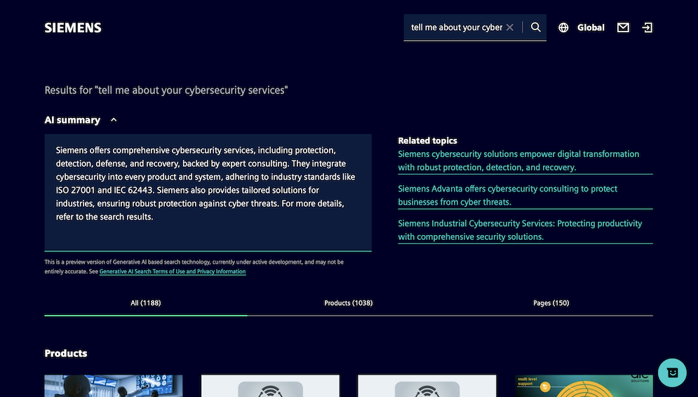Viewport: 698px width, 397px height.
Task: Open cybersecurity solutions digital transformation topic
Action: (x=518, y=161)
